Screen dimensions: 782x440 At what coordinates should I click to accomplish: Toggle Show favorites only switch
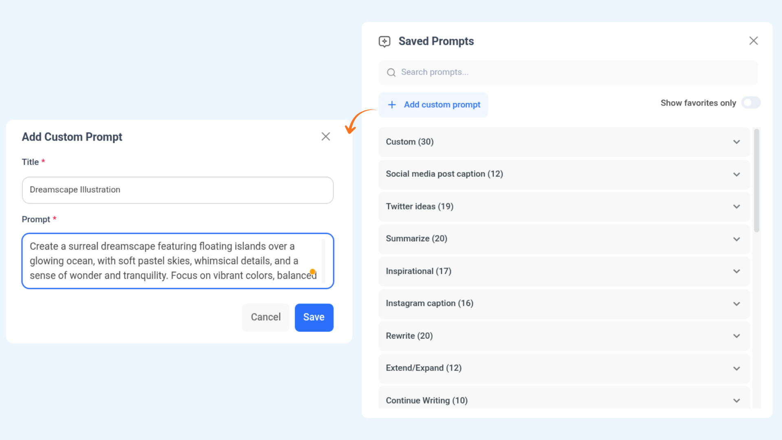coord(751,103)
